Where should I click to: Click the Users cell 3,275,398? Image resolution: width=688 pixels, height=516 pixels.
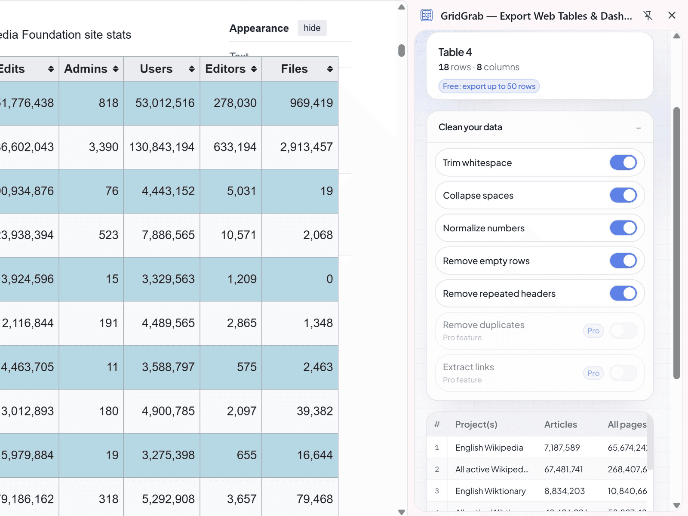(x=162, y=455)
